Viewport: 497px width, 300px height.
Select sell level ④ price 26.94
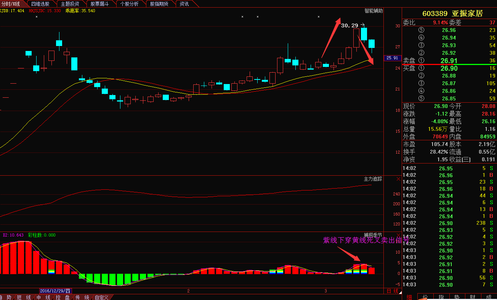point(449,38)
